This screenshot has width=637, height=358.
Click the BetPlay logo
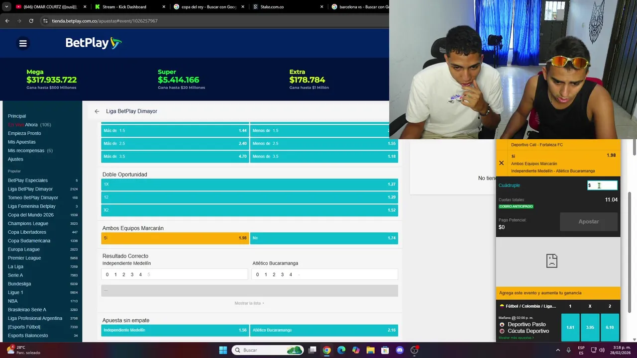click(94, 43)
